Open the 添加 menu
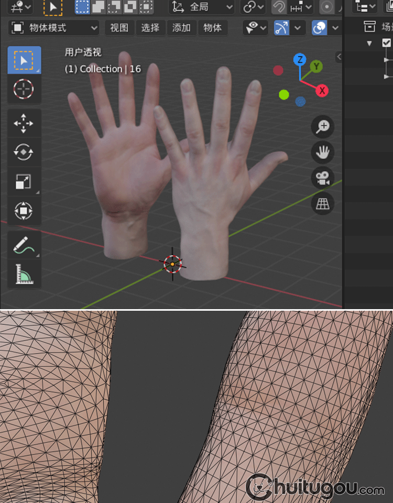Screen dimensions: 393x503 click(181, 28)
